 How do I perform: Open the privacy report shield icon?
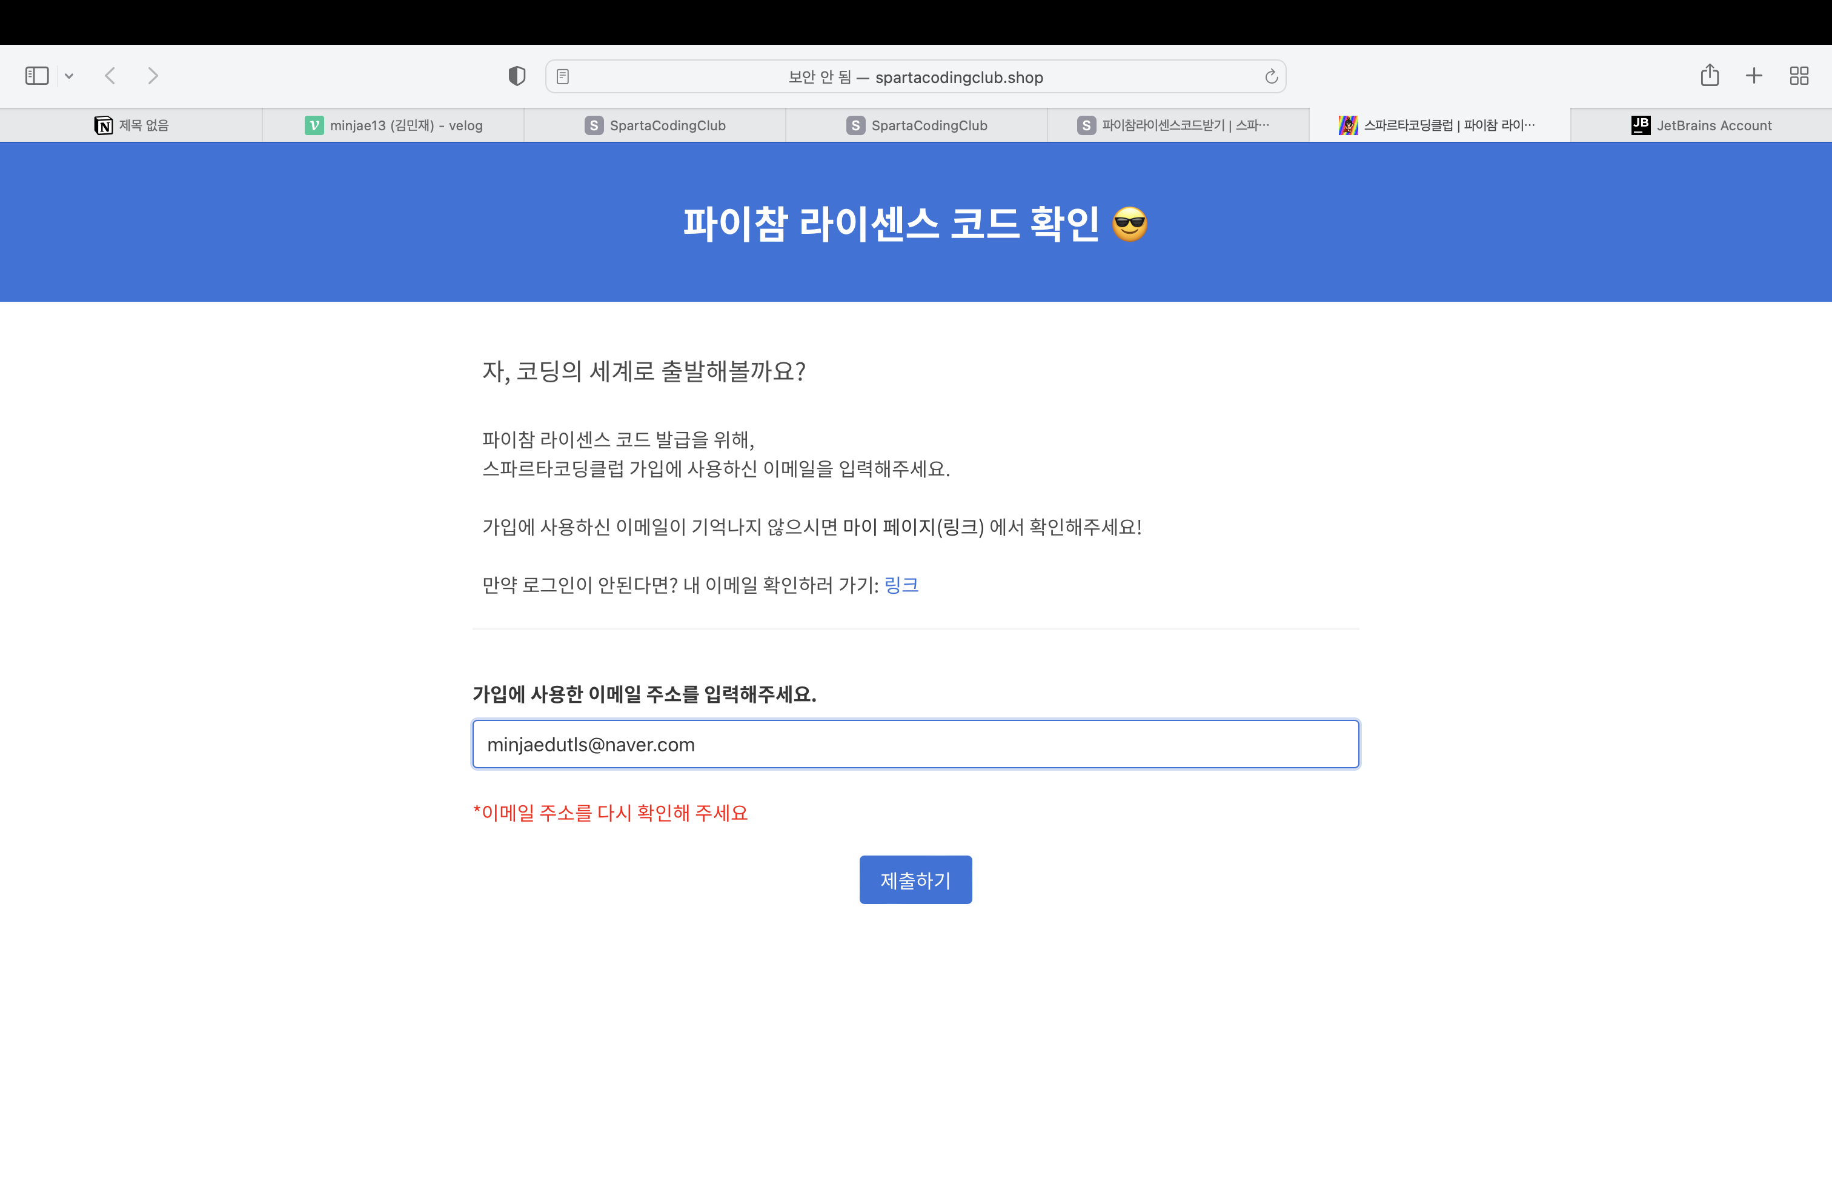point(517,75)
